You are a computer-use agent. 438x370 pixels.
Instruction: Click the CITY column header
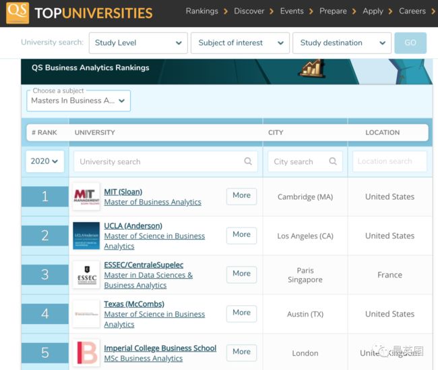(x=276, y=132)
